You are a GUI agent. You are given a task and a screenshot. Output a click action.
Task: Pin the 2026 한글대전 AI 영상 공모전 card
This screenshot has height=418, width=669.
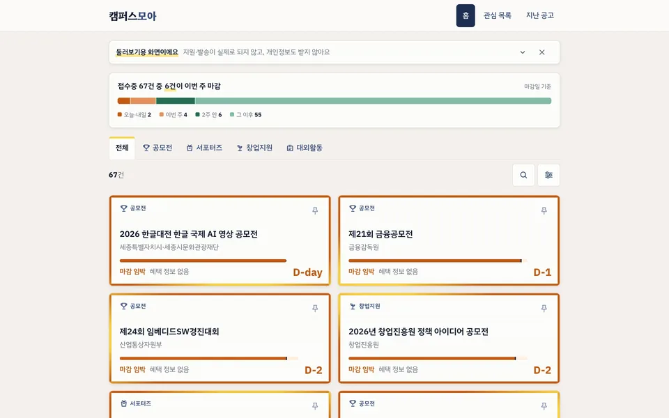(x=315, y=210)
